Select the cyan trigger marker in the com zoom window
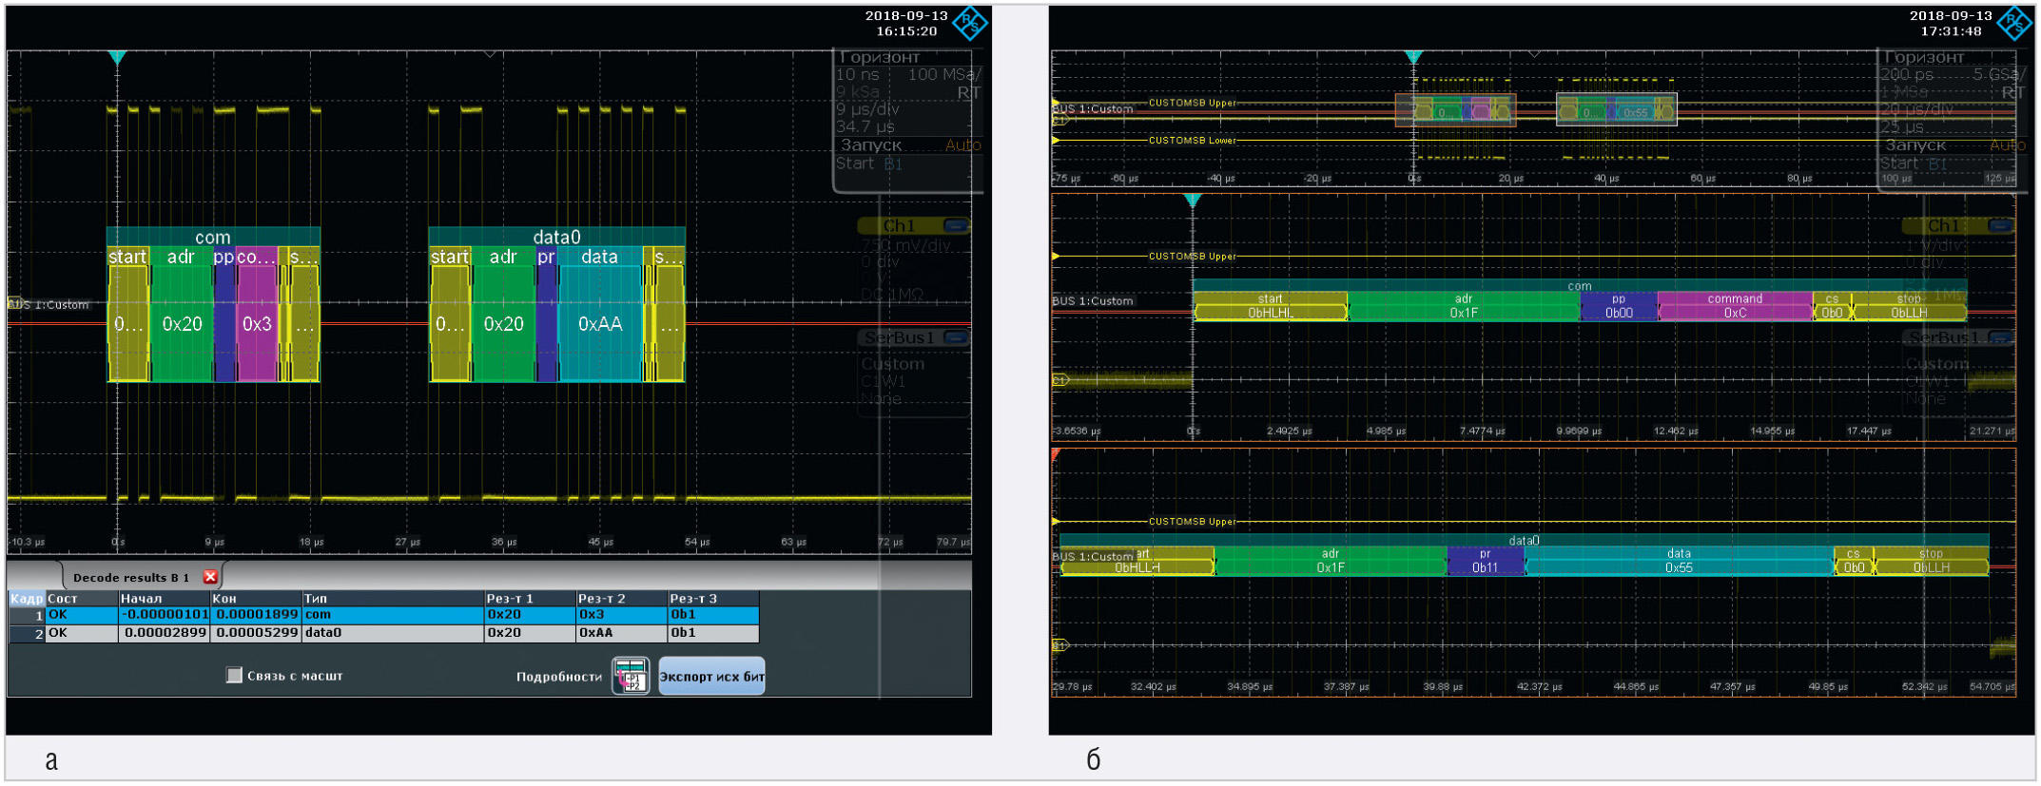 click(x=1193, y=201)
